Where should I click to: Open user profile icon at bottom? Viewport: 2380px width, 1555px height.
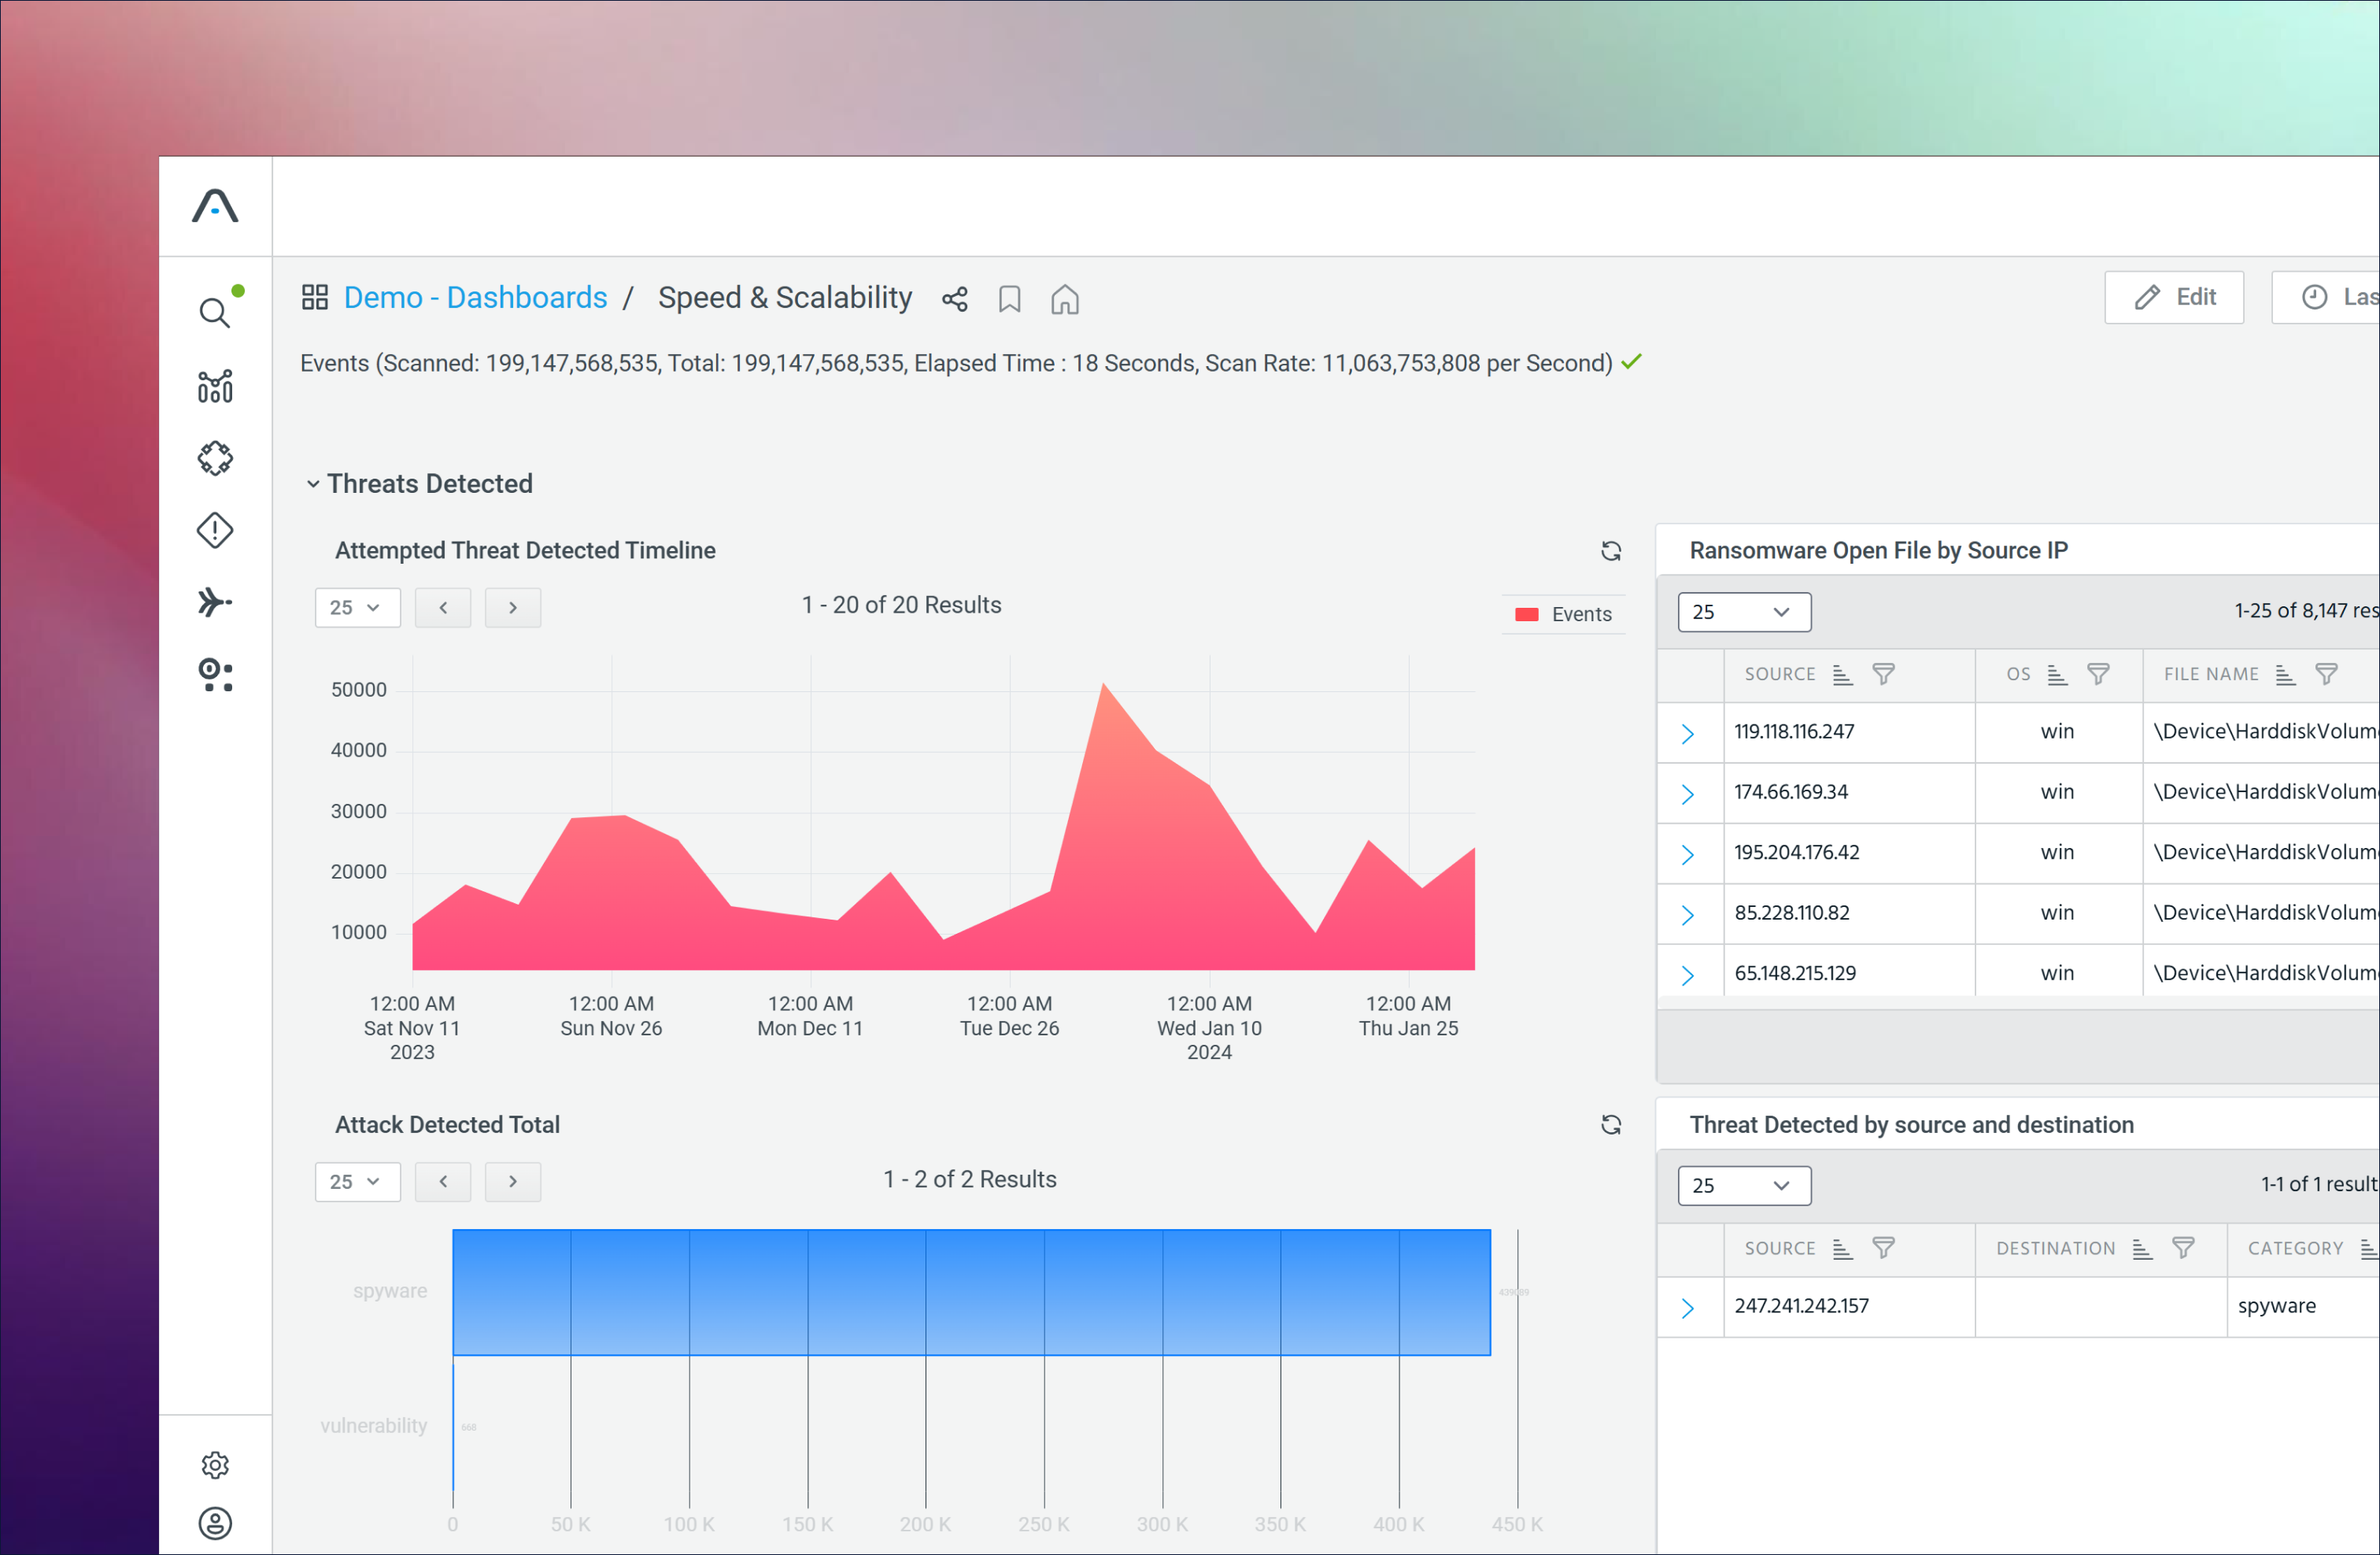(x=215, y=1524)
